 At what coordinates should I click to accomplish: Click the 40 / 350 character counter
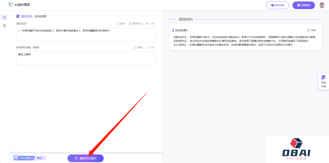coord(150,24)
